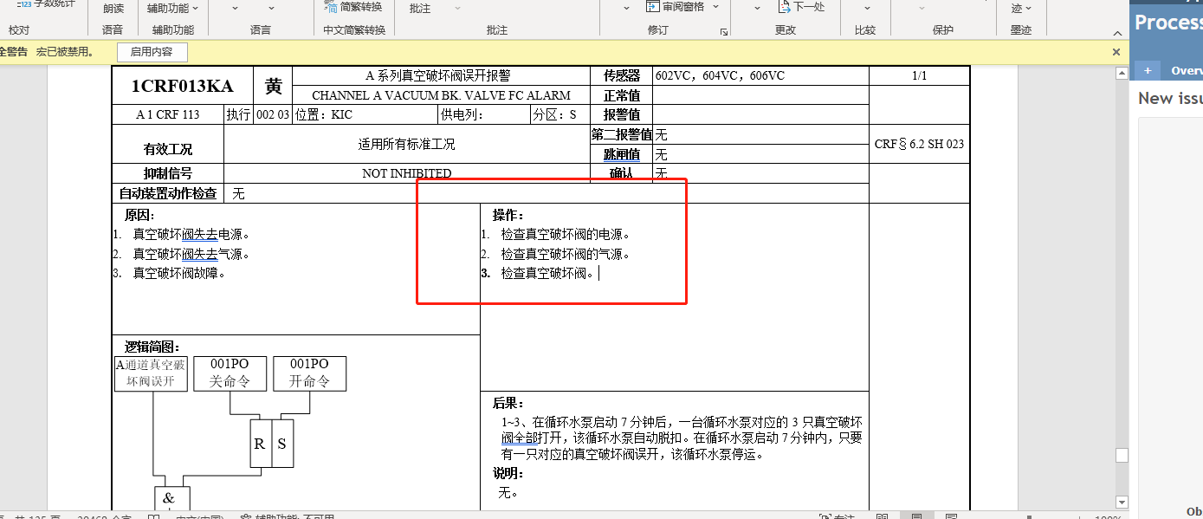Close the yellow security warning bar

click(1116, 52)
